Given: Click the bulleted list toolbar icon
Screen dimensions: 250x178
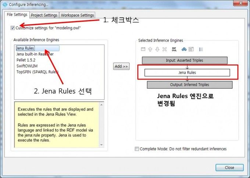Looking at the screenshot, I should pyautogui.click(x=201, y=50).
